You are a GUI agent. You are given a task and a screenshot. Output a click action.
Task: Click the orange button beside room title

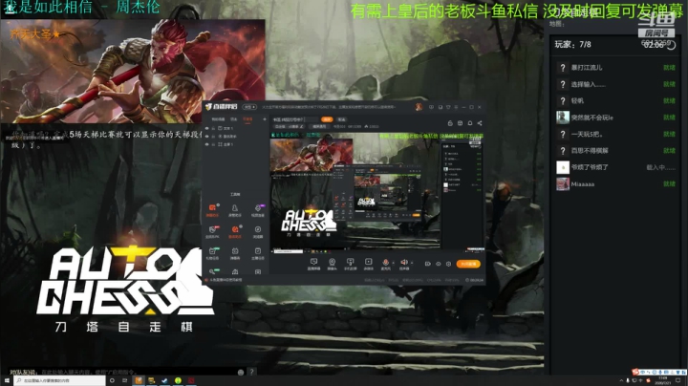click(x=327, y=119)
